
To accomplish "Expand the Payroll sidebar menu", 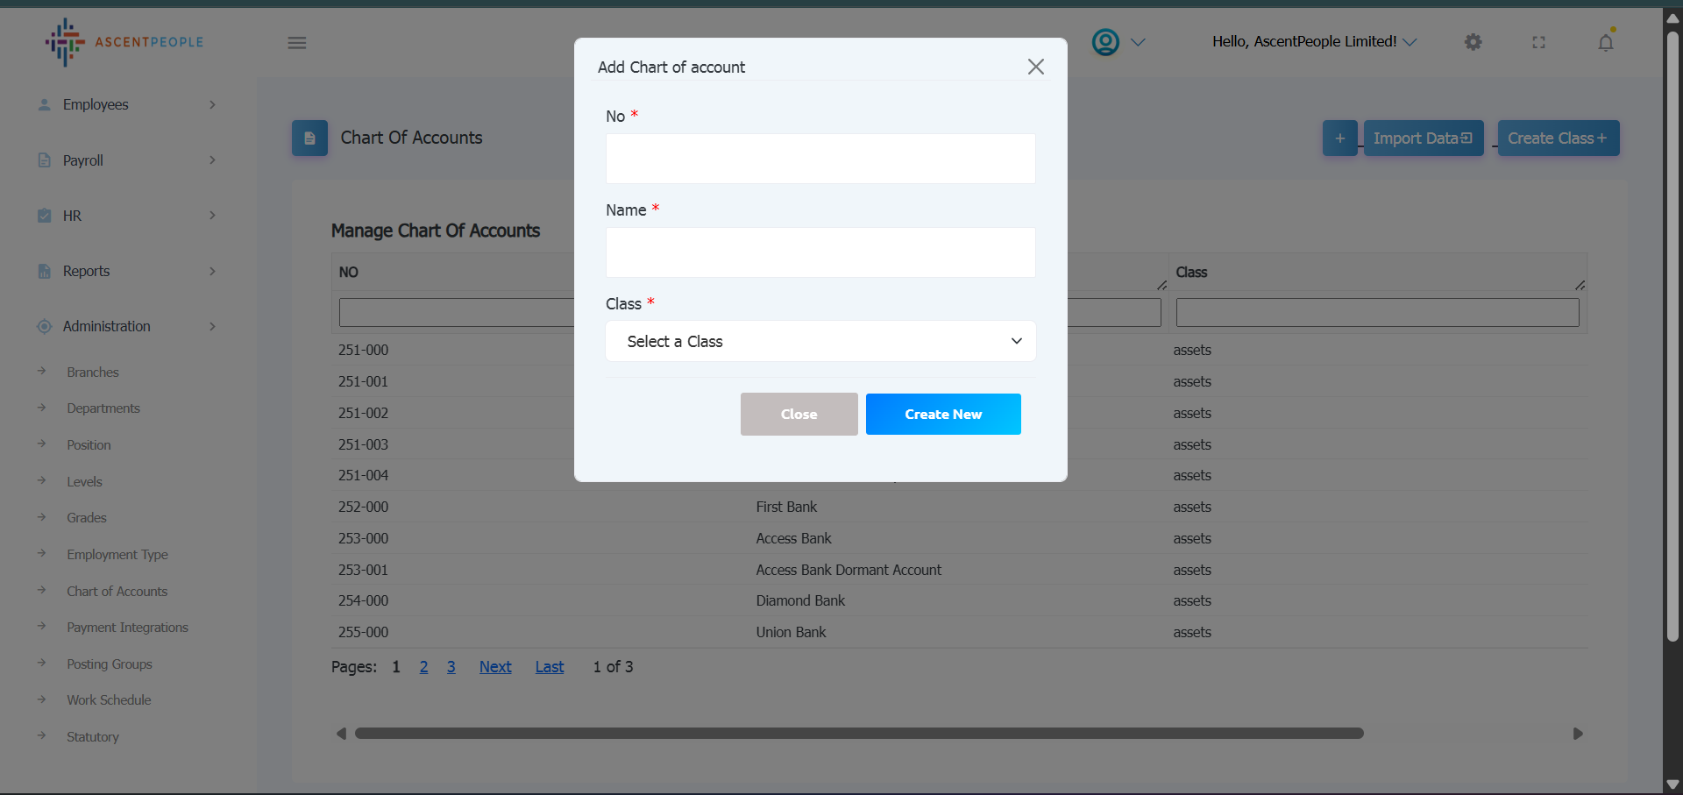I will coord(127,160).
